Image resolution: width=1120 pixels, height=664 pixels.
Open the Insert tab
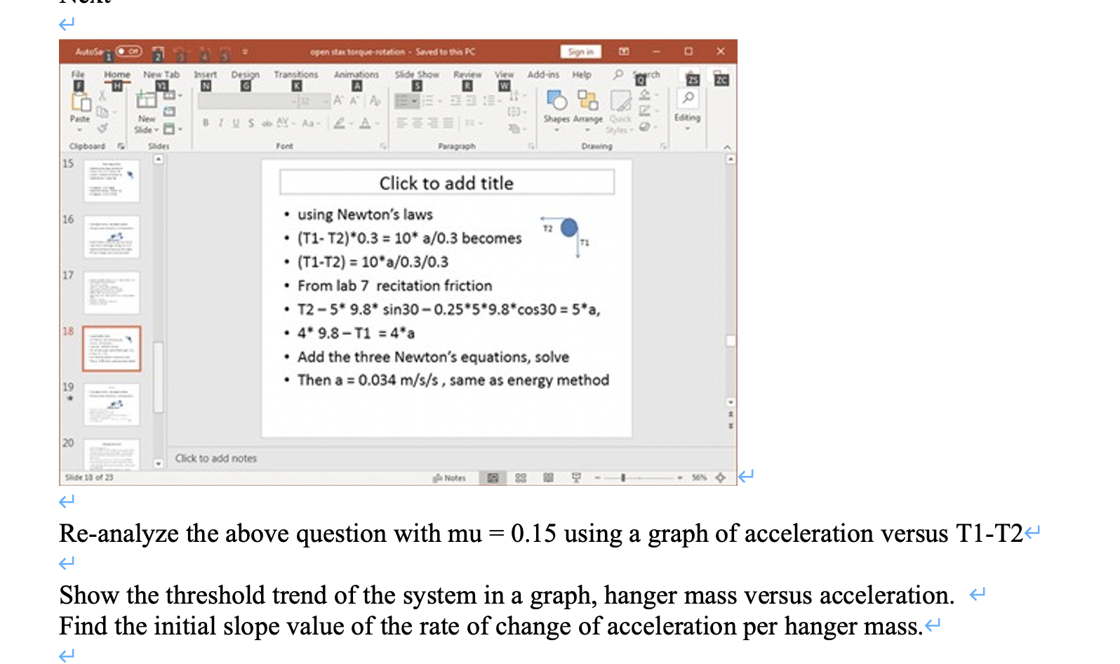(206, 74)
